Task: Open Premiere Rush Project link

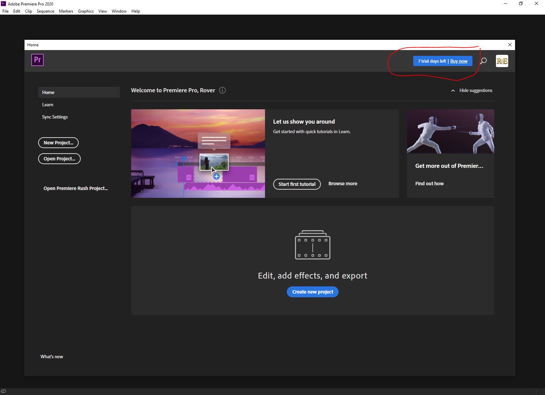Action: click(x=76, y=188)
